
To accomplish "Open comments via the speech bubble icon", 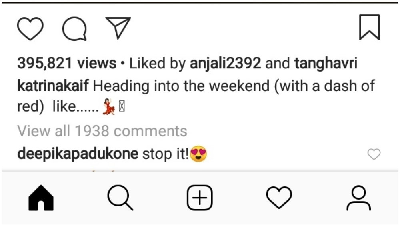I will (x=75, y=29).
